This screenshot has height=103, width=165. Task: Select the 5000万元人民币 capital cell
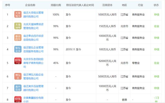107,77
